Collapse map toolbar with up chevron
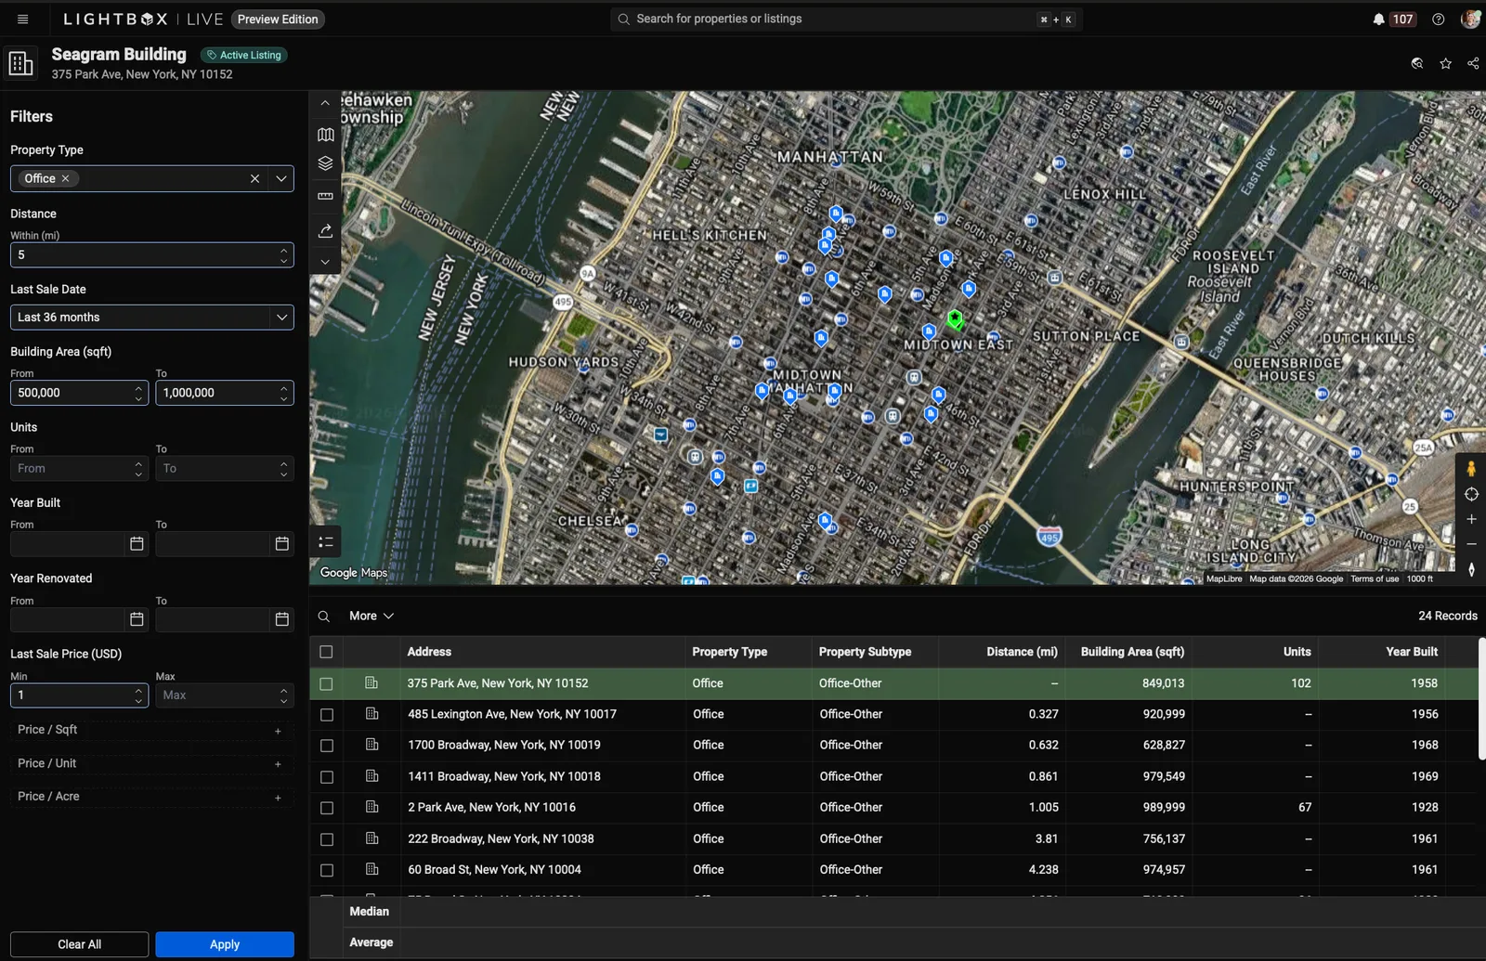Image resolution: width=1486 pixels, height=961 pixels. (x=325, y=103)
